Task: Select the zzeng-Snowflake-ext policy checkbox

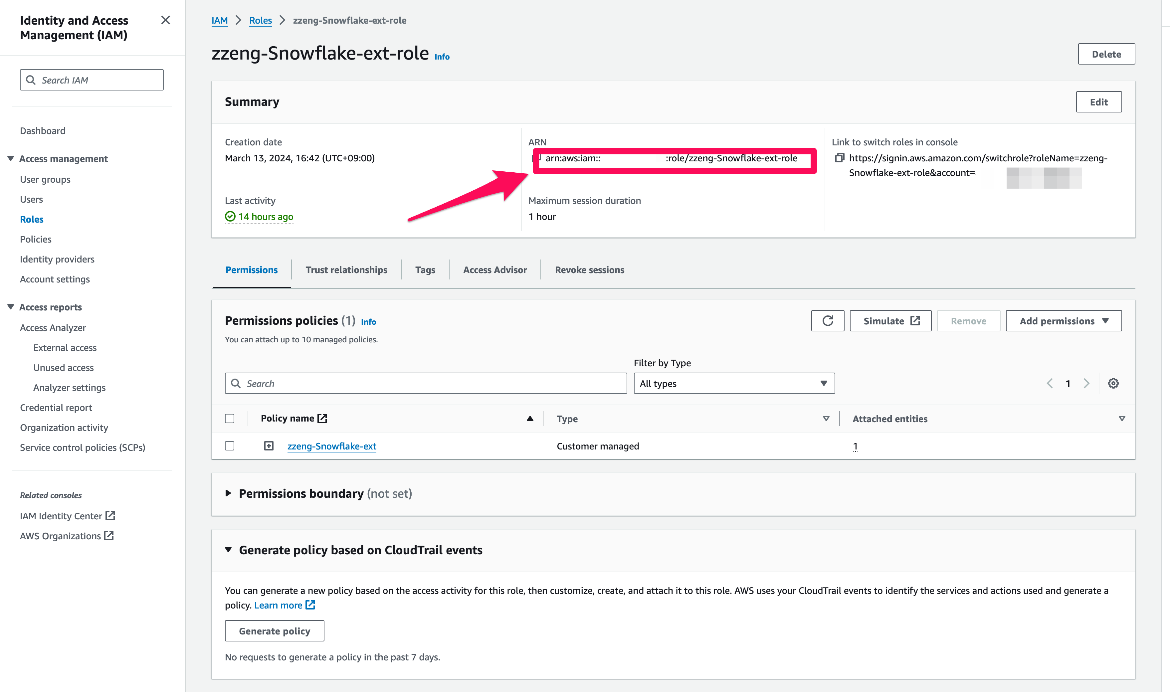Action: (229, 446)
